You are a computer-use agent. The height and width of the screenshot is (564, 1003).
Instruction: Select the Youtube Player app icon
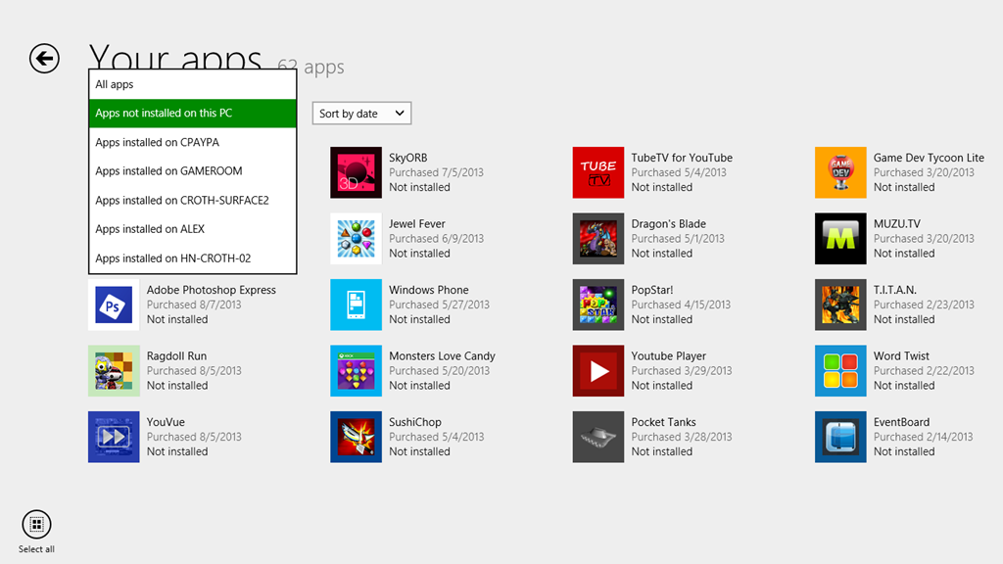click(x=598, y=371)
